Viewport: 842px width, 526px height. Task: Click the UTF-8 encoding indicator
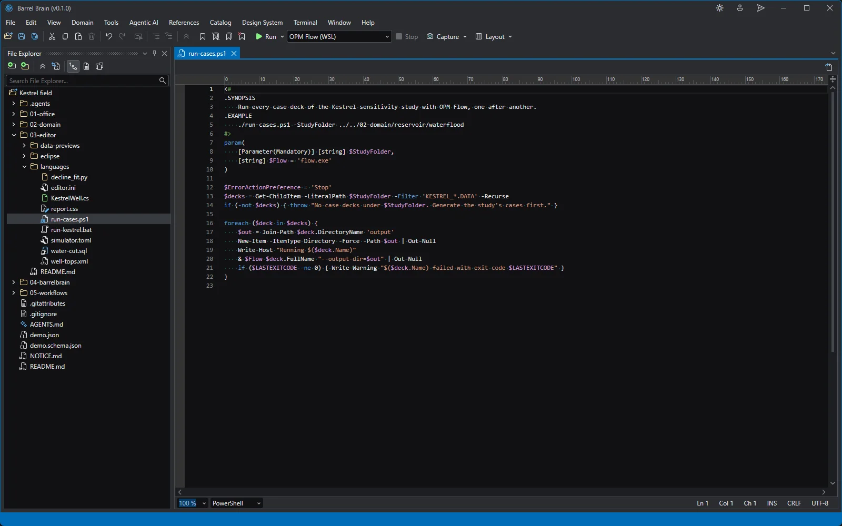[x=820, y=503]
